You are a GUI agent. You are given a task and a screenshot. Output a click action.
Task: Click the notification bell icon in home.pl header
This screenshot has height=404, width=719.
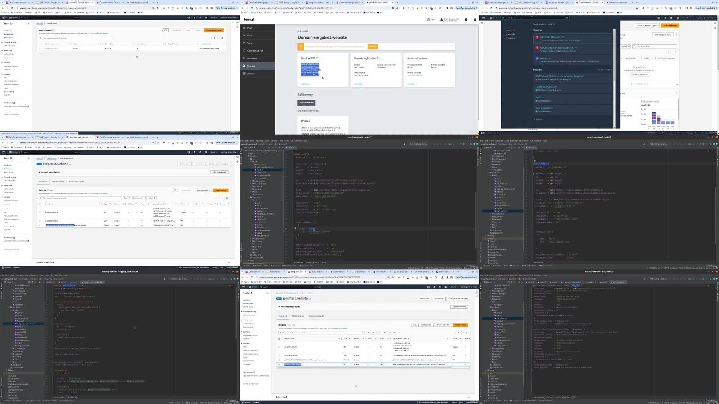[475, 20]
